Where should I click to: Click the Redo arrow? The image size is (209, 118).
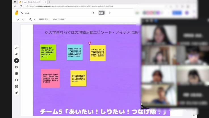[23, 19]
